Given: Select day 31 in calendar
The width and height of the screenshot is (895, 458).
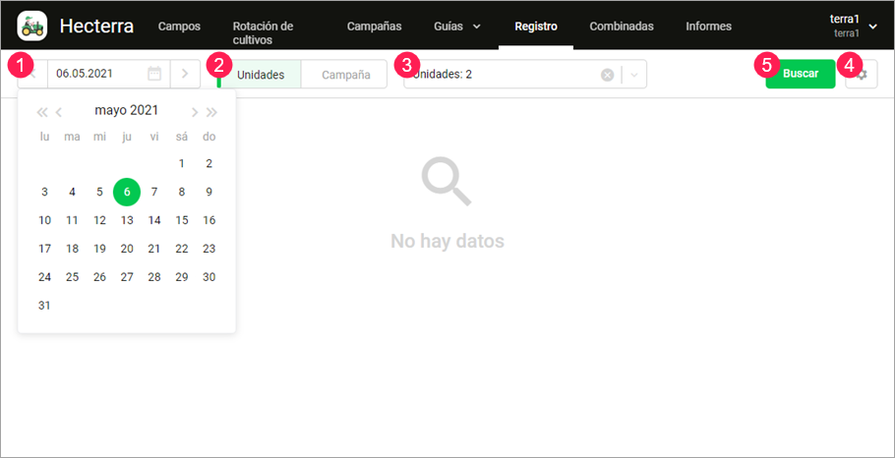Looking at the screenshot, I should click(44, 306).
